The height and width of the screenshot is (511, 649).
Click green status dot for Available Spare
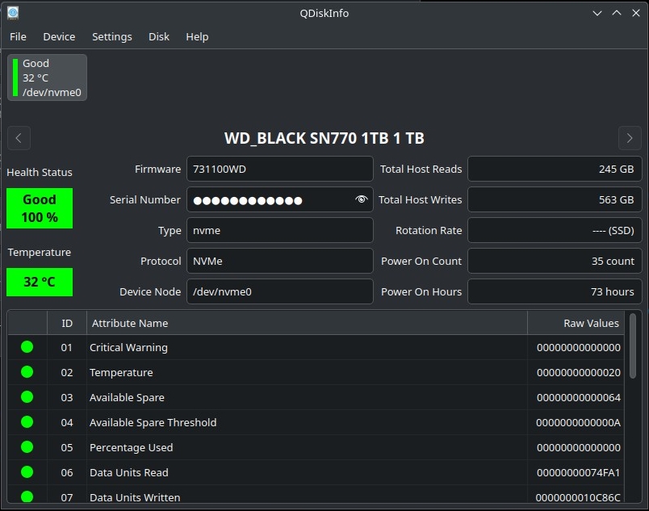[x=27, y=397]
